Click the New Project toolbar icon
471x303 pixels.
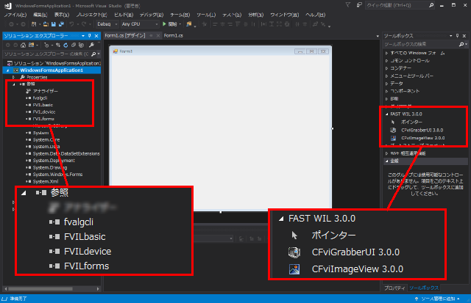[34, 24]
